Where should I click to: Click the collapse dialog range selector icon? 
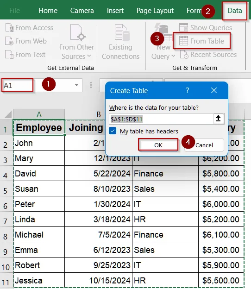point(219,119)
